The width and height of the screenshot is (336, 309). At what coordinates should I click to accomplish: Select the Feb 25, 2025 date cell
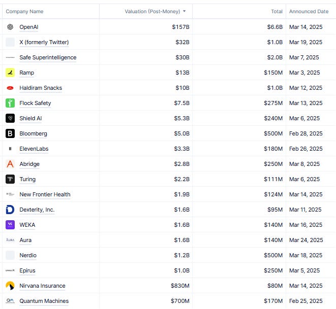(311, 301)
